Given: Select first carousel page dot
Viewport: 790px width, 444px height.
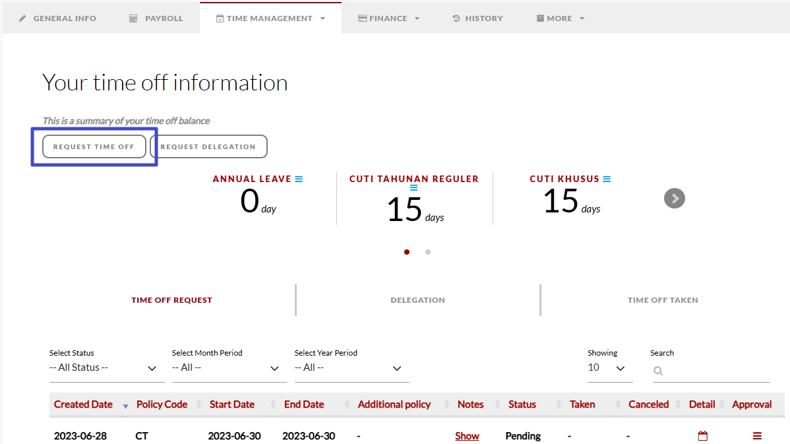Looking at the screenshot, I should click(407, 252).
